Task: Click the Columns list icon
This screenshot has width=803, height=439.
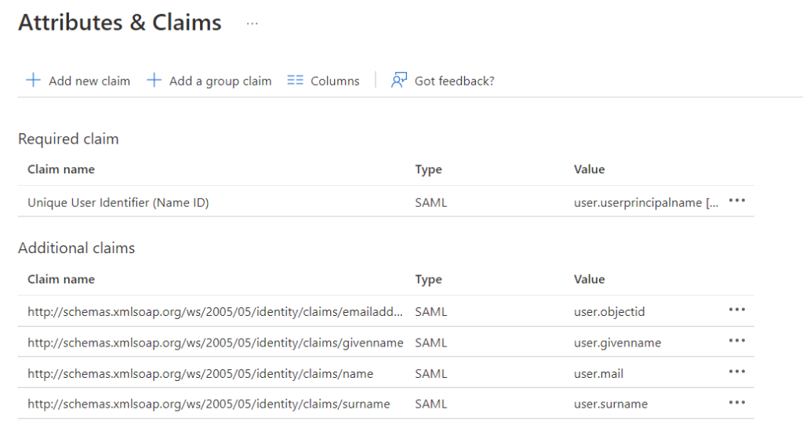Action: pos(295,80)
